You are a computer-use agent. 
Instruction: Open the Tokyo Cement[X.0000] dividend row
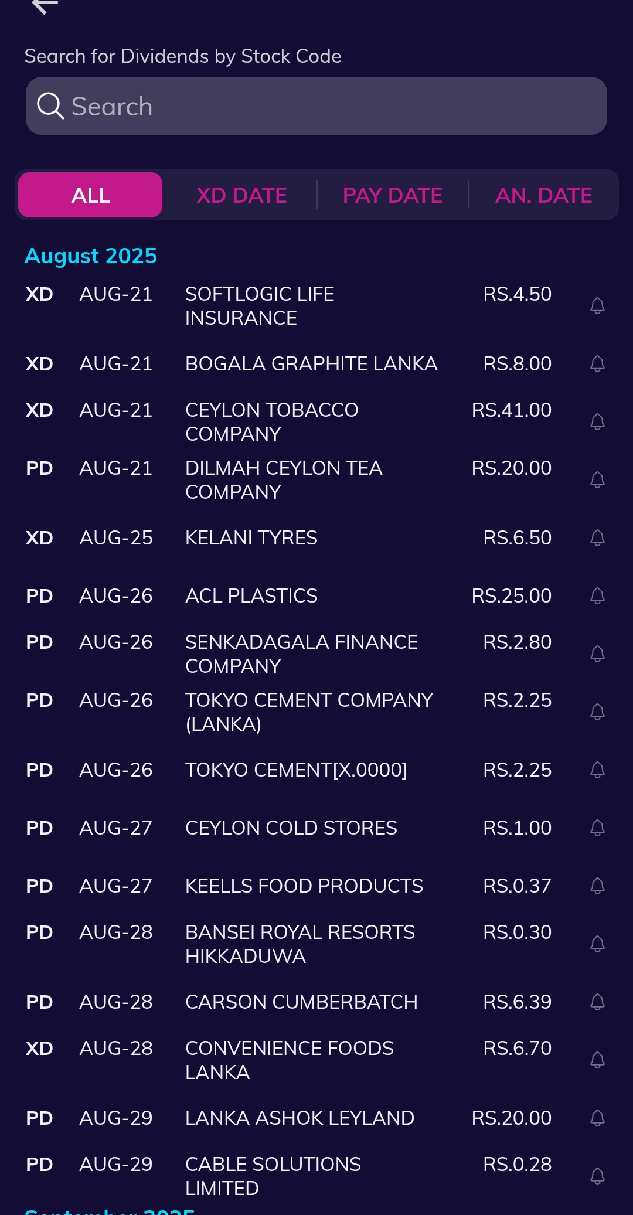(x=316, y=770)
